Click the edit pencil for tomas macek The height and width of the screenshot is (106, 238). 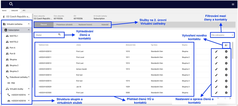[216, 69]
